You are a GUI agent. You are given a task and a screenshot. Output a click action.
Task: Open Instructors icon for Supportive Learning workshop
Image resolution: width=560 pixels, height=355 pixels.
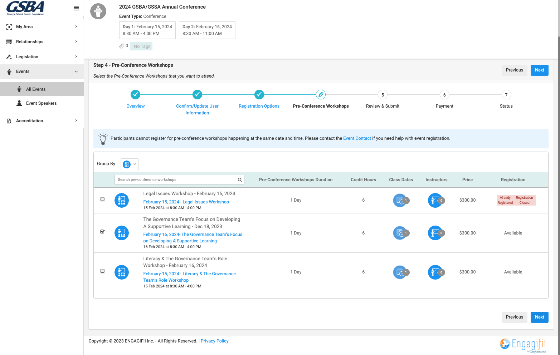[435, 233]
